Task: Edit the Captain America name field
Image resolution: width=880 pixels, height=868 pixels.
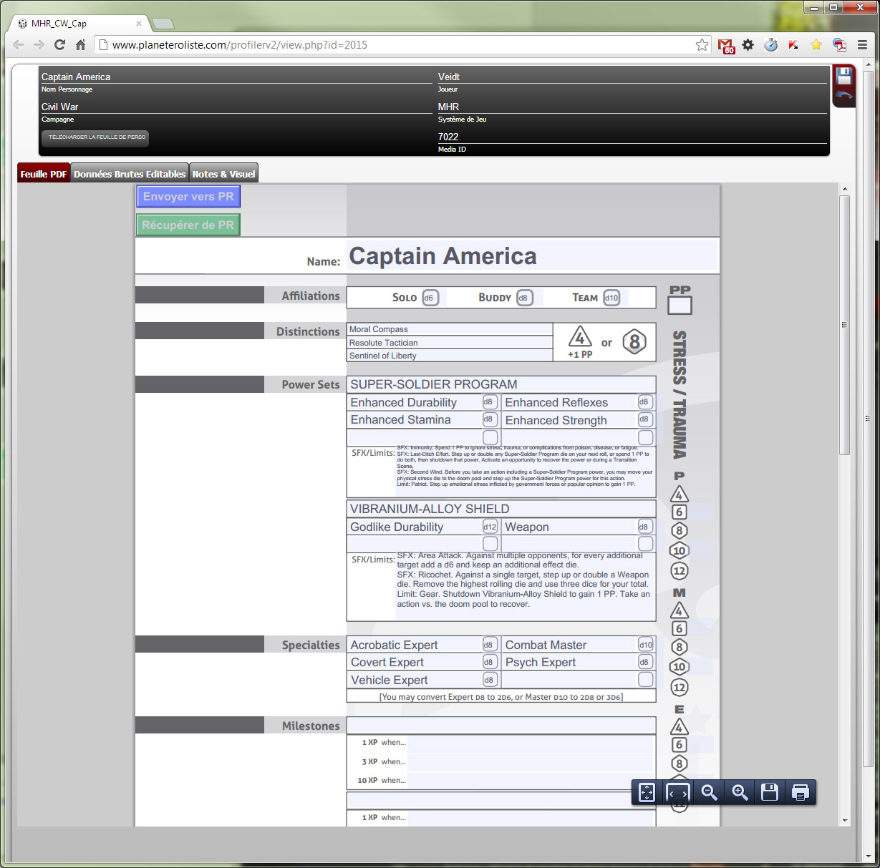Action: tap(533, 255)
